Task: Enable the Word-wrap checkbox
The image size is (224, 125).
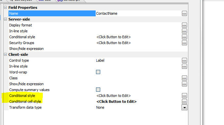Action: click(98, 72)
